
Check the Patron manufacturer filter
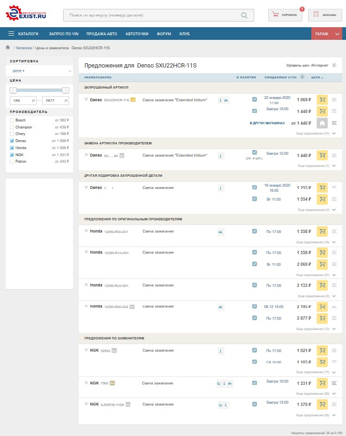(x=12, y=161)
